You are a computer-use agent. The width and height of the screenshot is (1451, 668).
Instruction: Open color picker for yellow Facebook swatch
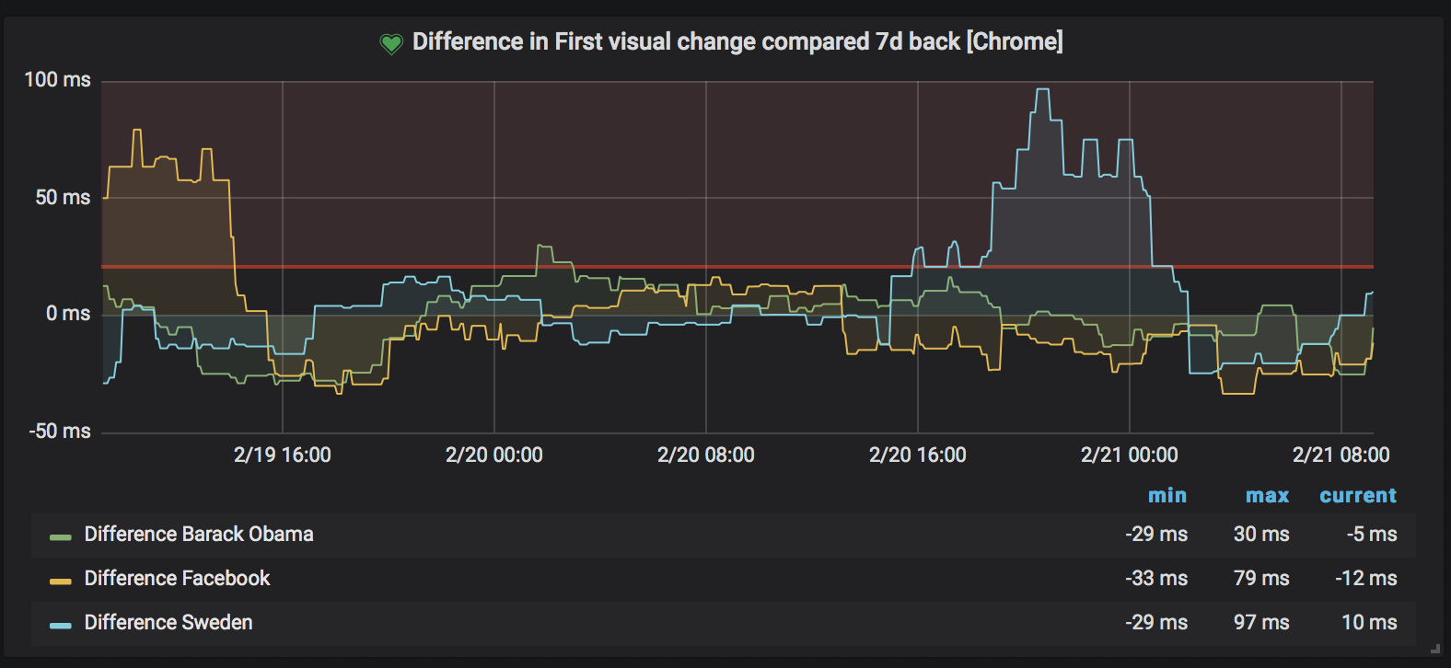point(61,581)
